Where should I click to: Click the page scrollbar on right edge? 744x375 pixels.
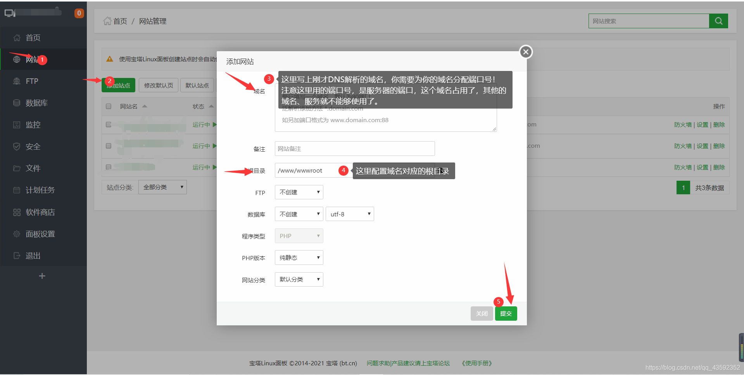741,347
